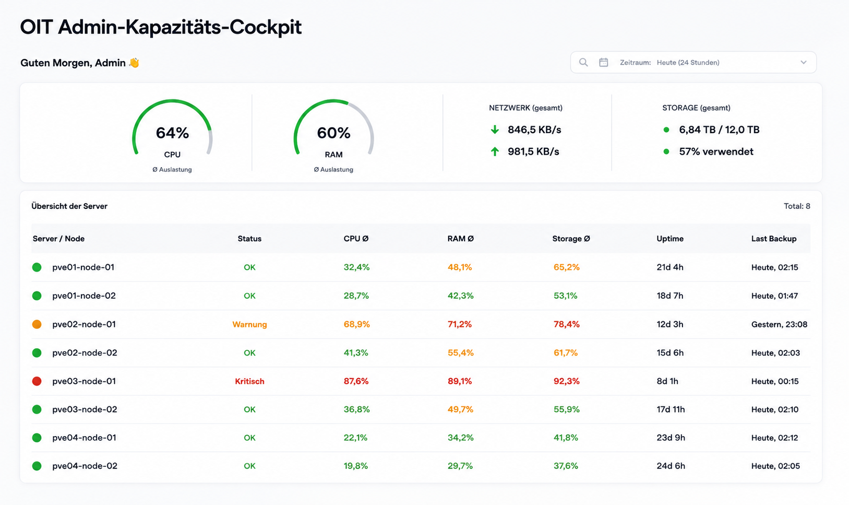Expand the Zeitraum dropdown chevron
Screen dimensions: 849x505
point(804,62)
